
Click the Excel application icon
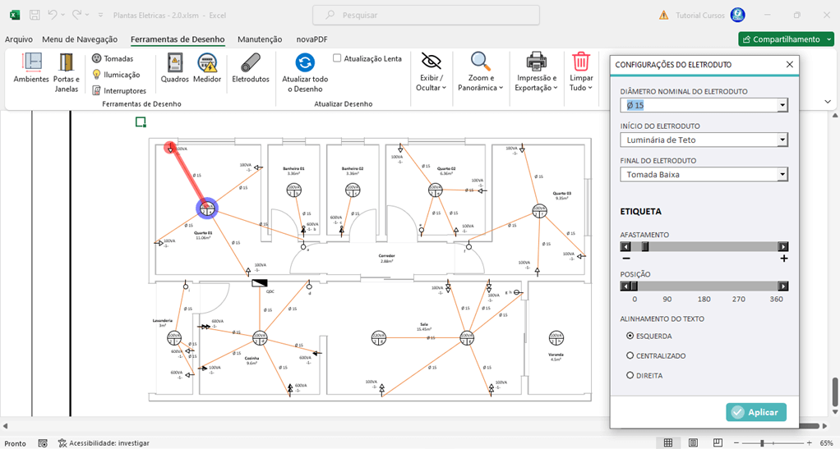pyautogui.click(x=15, y=15)
